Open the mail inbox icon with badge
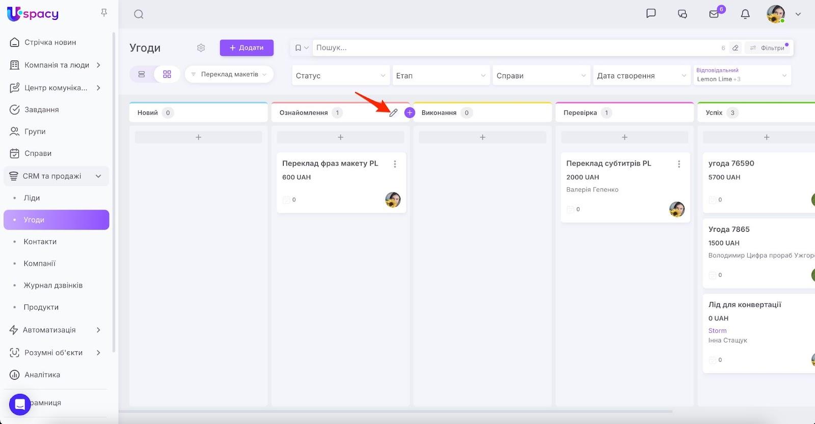The image size is (815, 424). pos(714,14)
